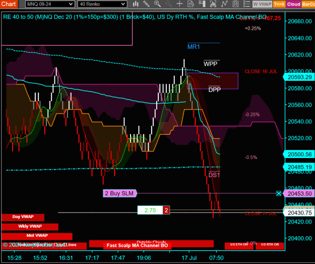
Task: Click the 20620.00 price axis label
Action: pyautogui.click(x=300, y=55)
